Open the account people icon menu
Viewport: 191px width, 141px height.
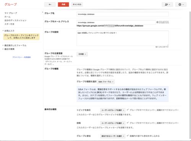[167, 5]
